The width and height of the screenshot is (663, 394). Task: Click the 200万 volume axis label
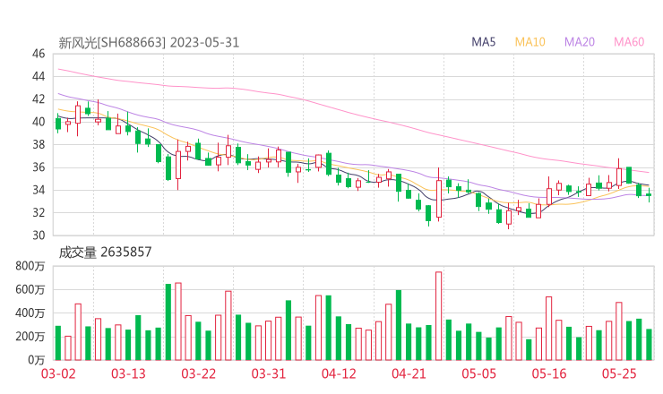[x=30, y=337]
